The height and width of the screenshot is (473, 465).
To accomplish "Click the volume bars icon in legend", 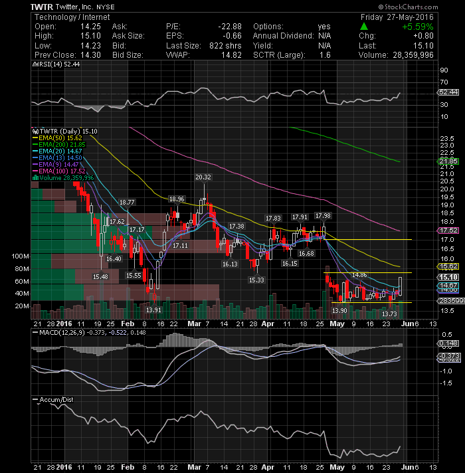I will [x=35, y=177].
